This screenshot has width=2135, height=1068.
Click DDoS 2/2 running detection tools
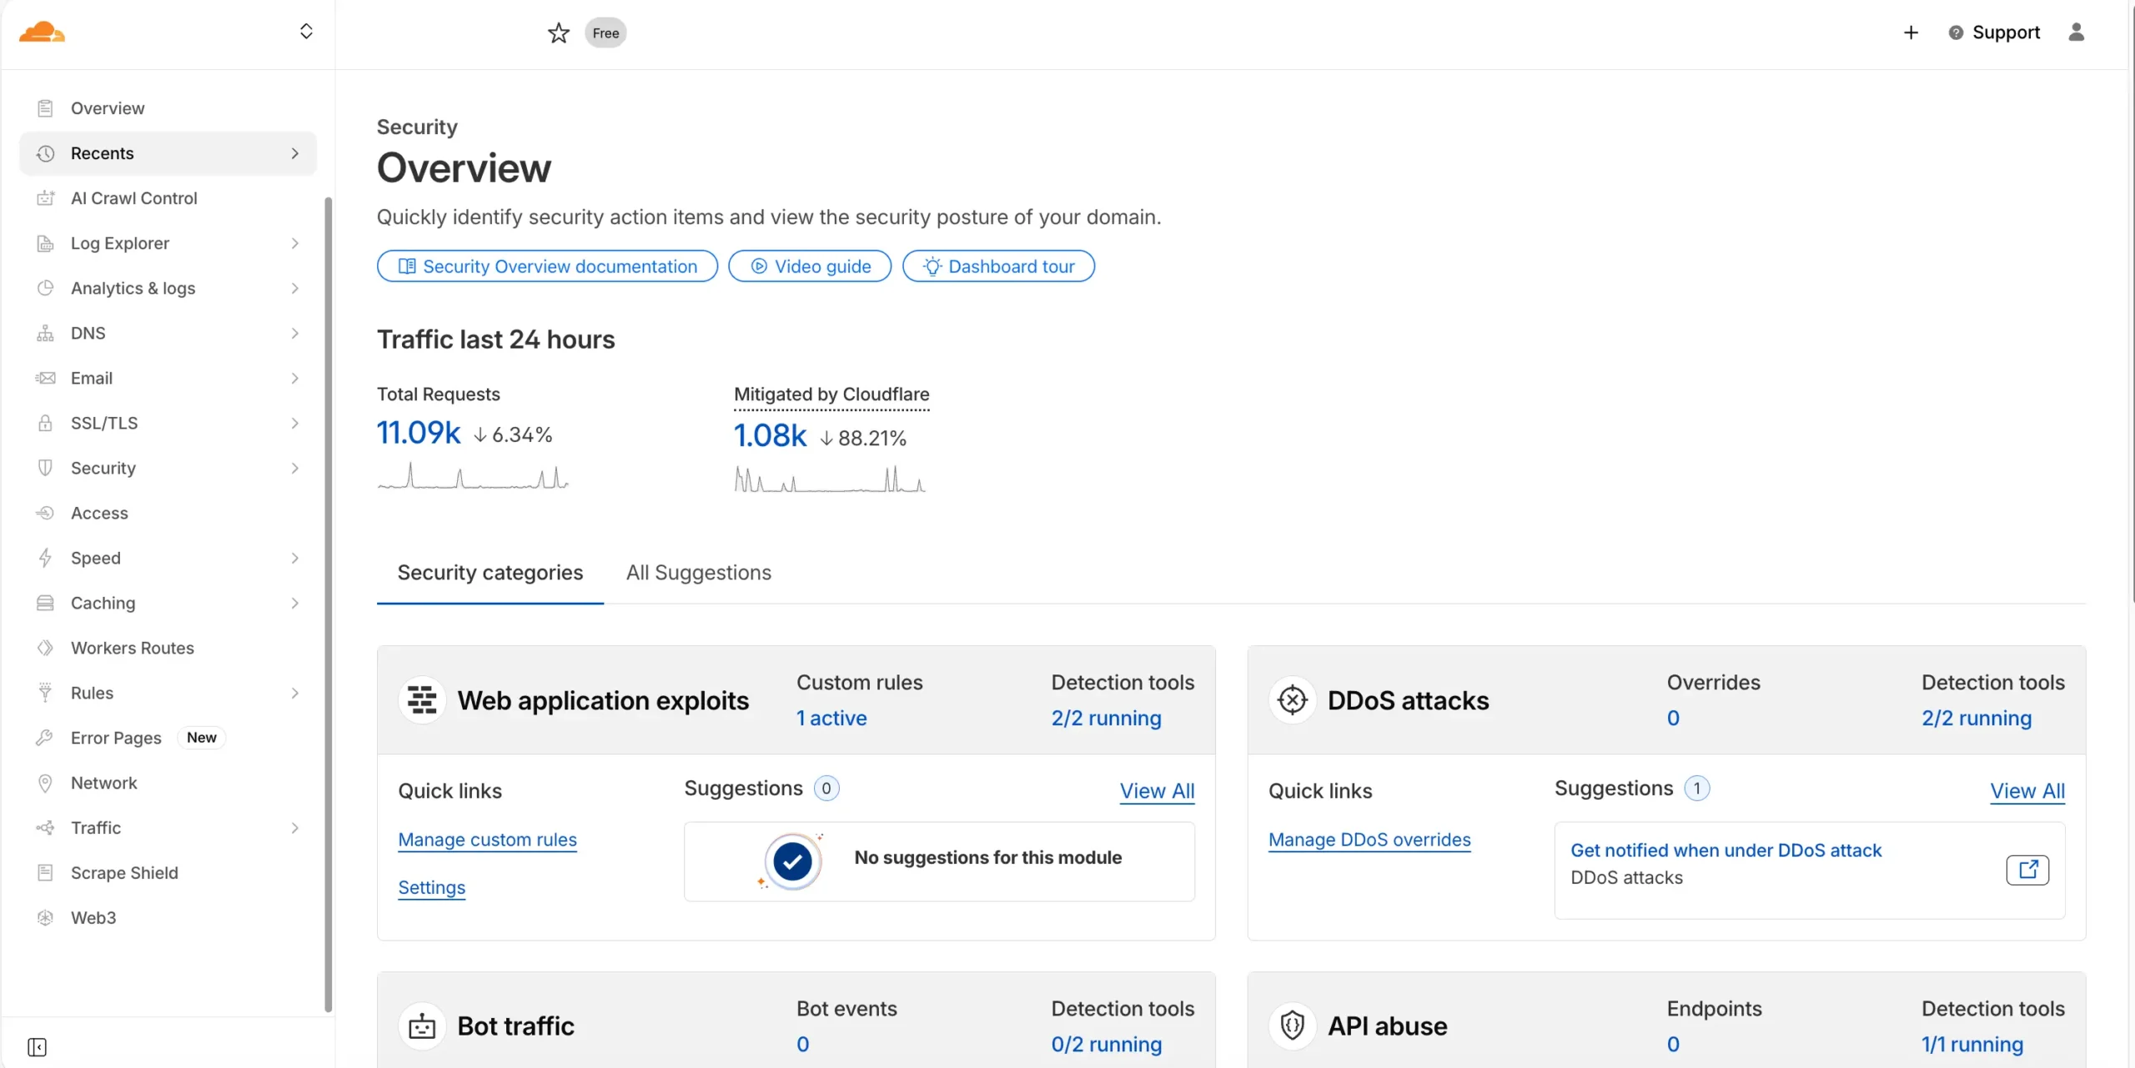(x=1977, y=720)
